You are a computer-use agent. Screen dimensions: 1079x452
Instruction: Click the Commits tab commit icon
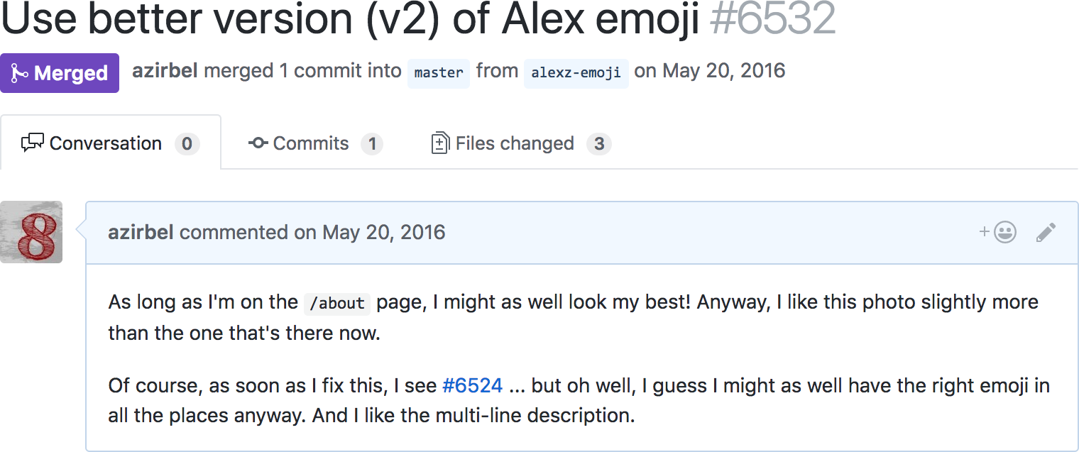click(258, 143)
